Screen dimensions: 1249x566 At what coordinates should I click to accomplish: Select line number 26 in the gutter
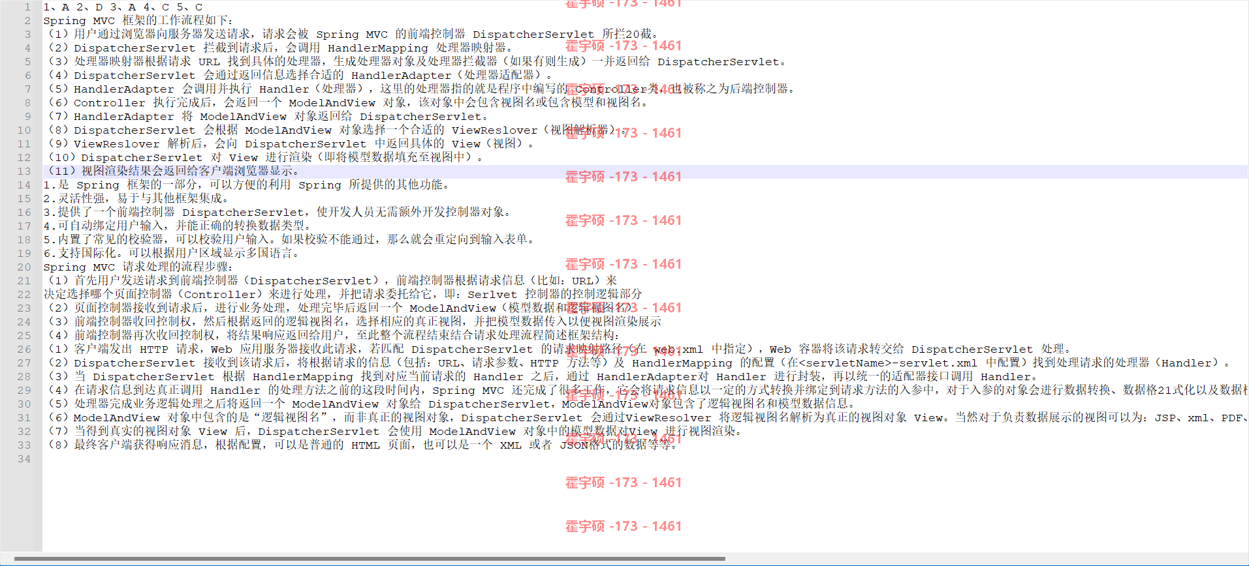click(24, 350)
